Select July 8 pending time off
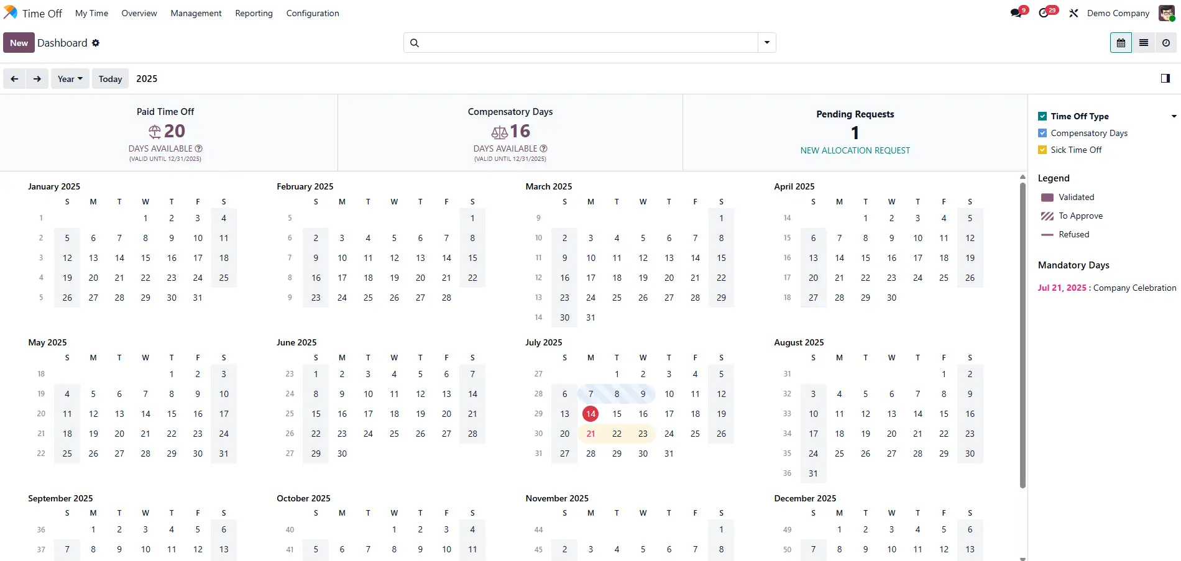1181x561 pixels. coord(617,394)
